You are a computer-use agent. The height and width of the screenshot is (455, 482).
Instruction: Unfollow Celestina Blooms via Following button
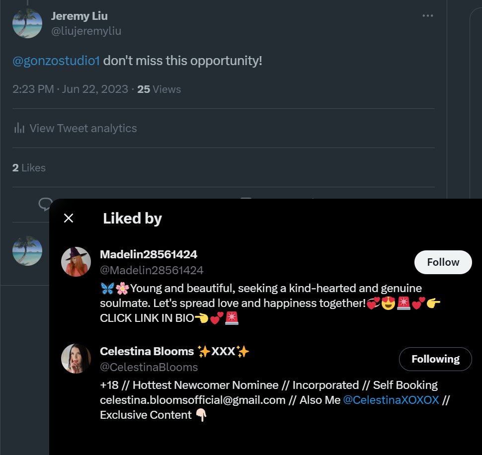click(x=435, y=359)
